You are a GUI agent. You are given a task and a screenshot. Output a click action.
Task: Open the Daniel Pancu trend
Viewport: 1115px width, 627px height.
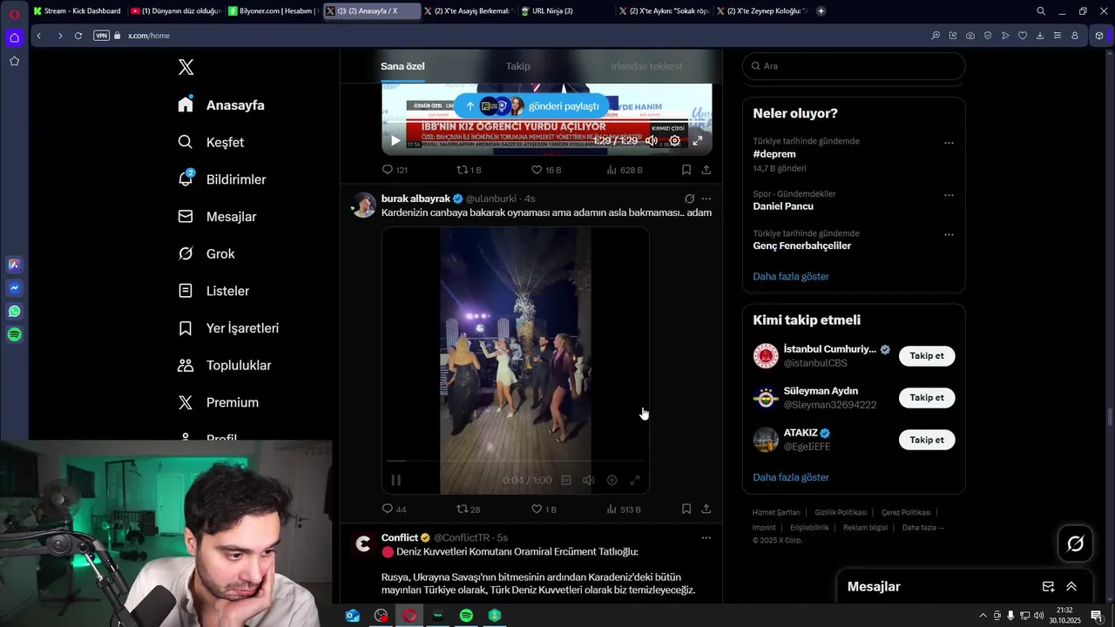783,206
